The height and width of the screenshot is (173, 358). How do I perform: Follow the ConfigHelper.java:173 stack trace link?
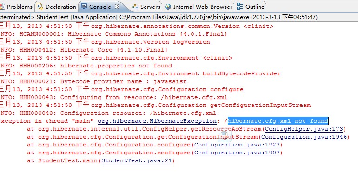pos(304,129)
